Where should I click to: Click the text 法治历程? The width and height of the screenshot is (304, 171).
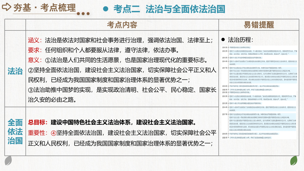tap(239, 40)
